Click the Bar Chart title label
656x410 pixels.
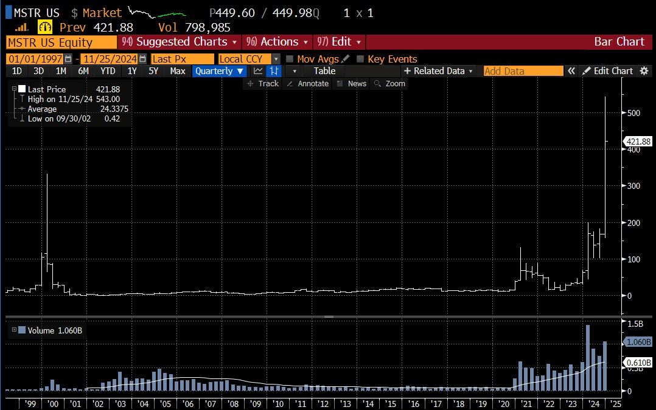click(619, 42)
